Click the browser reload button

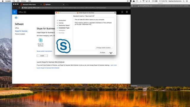19,8
